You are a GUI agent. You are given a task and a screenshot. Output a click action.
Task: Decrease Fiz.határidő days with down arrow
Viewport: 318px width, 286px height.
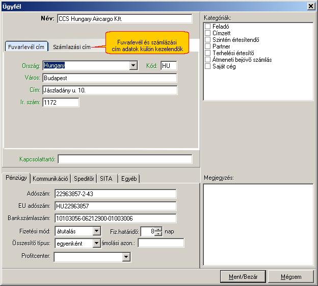(158, 233)
